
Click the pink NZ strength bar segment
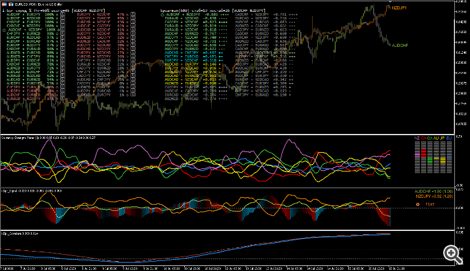point(417,154)
